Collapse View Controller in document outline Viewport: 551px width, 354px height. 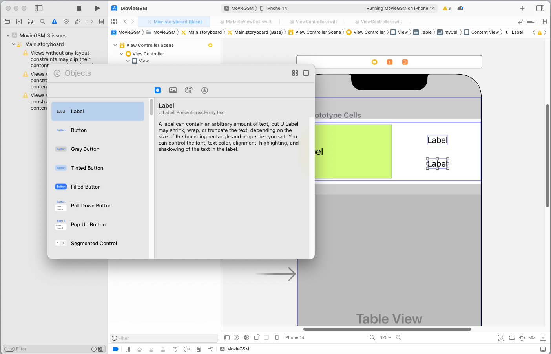point(121,54)
